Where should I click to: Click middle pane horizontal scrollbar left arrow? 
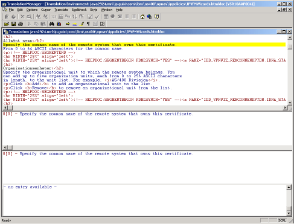pos(5,147)
